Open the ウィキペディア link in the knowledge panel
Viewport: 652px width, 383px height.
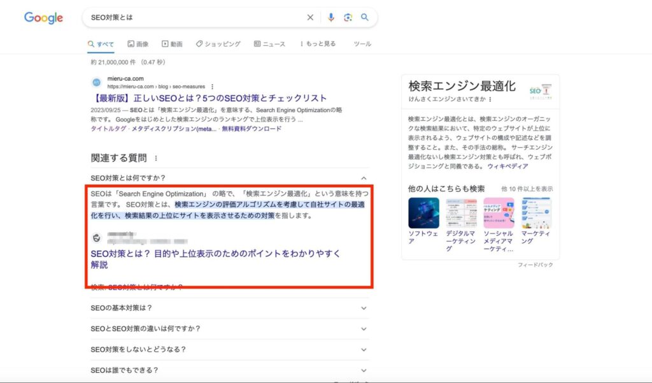click(x=509, y=165)
